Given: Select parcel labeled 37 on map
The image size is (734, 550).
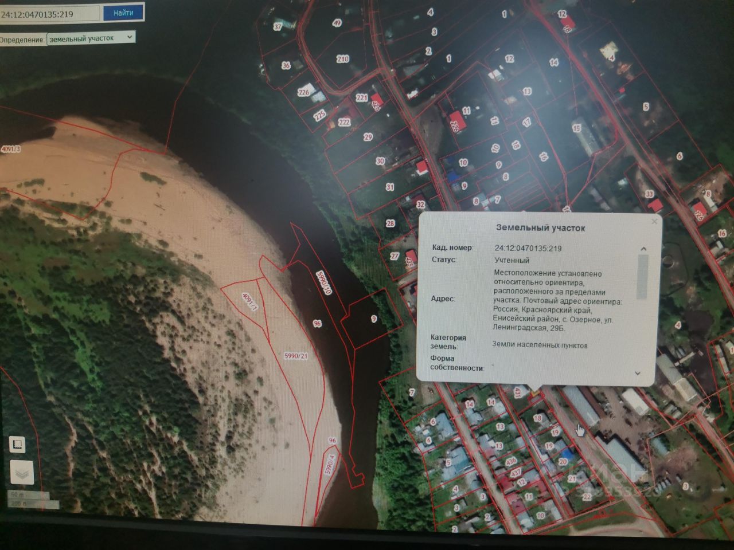Looking at the screenshot, I should tap(278, 26).
